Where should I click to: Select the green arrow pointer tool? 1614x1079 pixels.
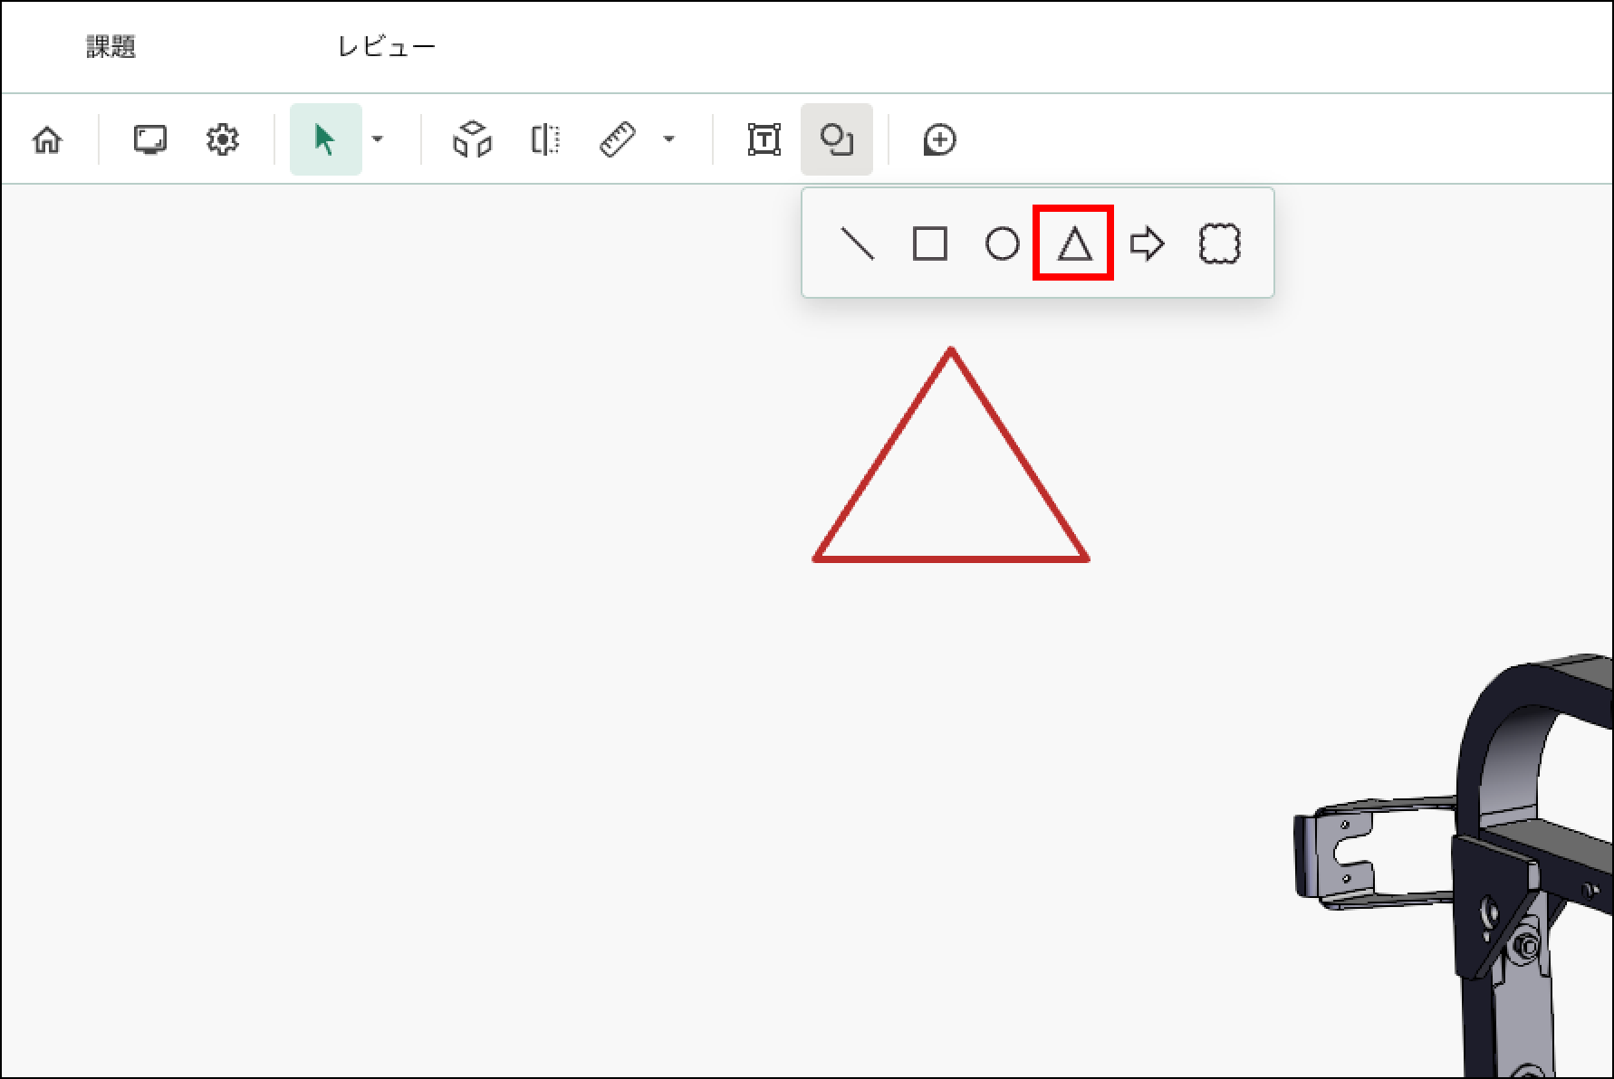pyautogui.click(x=325, y=140)
